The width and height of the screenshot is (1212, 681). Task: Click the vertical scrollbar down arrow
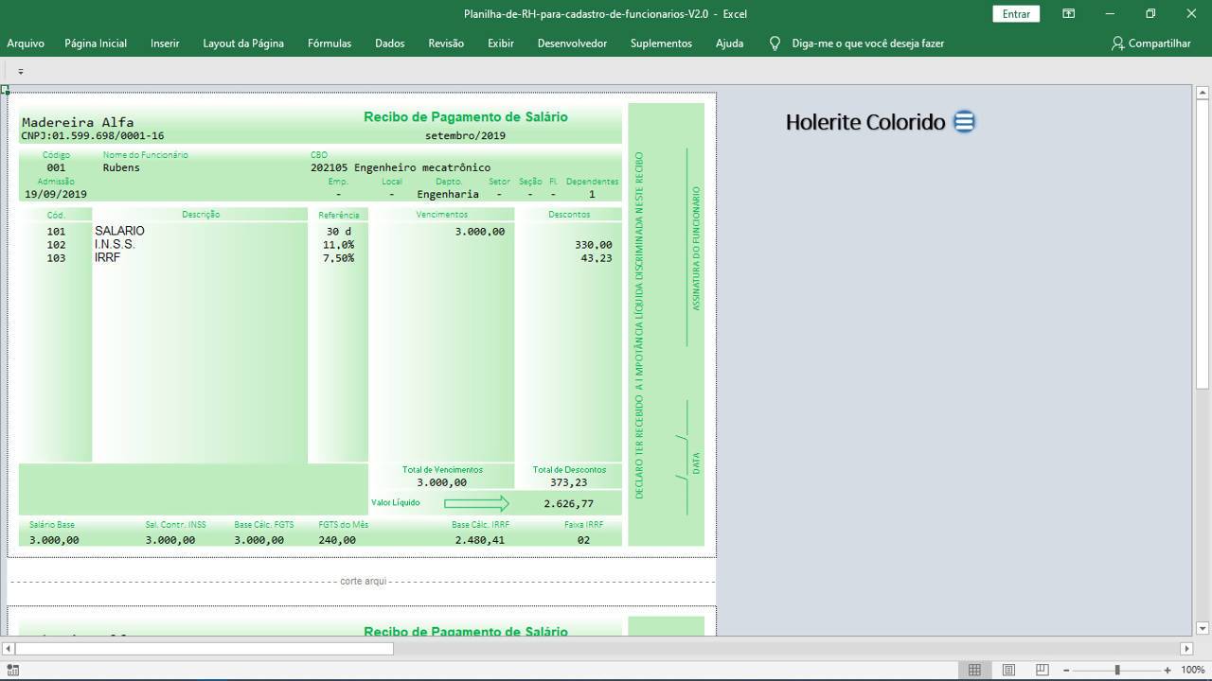pos(1203,628)
